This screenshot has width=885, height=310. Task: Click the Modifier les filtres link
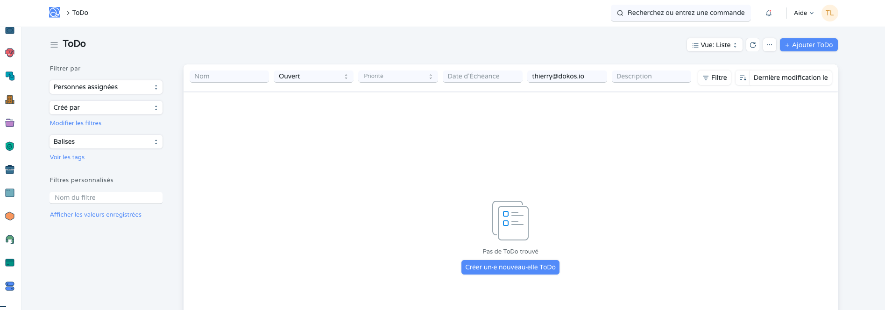pyautogui.click(x=76, y=123)
